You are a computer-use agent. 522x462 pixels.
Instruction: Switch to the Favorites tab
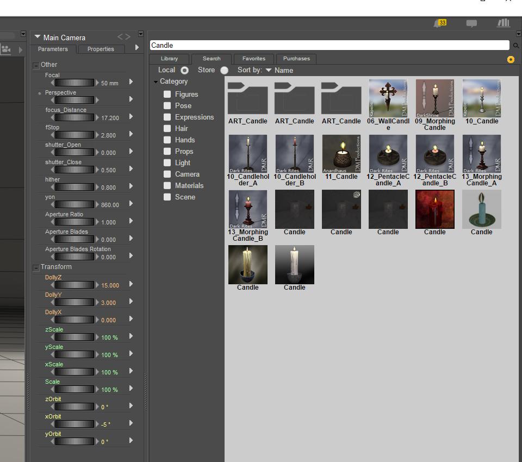tap(254, 59)
